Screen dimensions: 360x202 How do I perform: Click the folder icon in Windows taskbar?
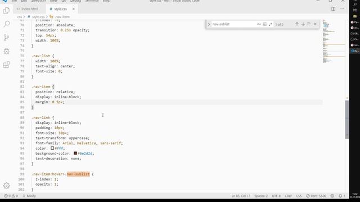click(x=355, y=16)
